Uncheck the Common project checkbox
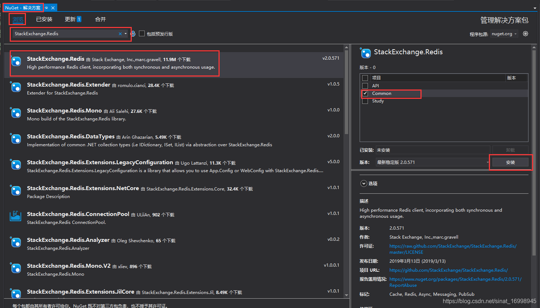 (x=365, y=93)
